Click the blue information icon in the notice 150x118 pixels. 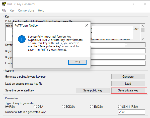(22, 39)
